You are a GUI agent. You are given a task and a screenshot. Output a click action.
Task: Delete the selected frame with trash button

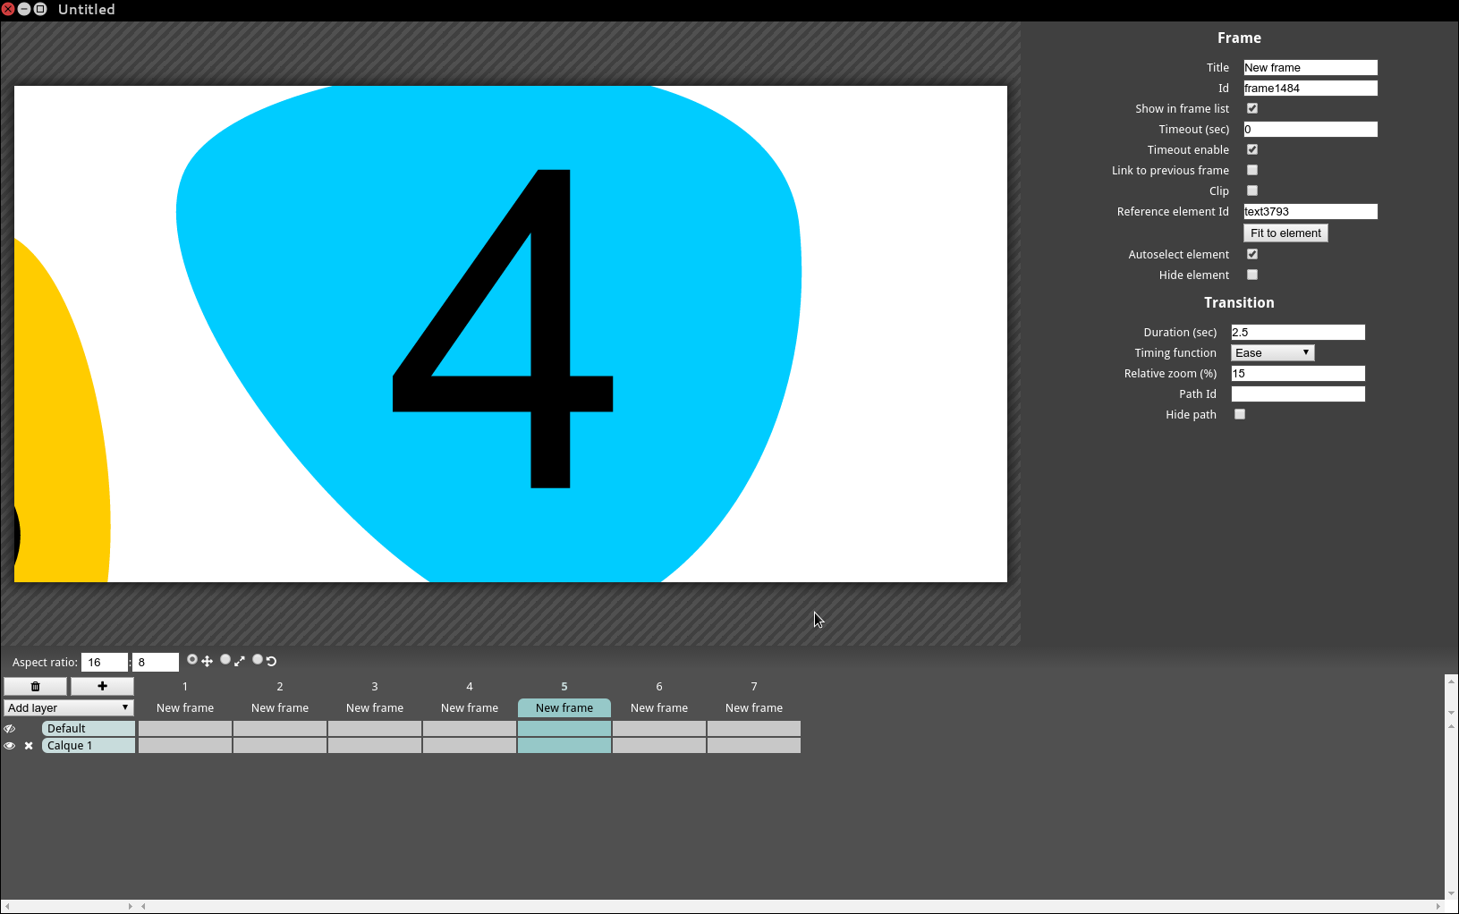[x=35, y=686]
